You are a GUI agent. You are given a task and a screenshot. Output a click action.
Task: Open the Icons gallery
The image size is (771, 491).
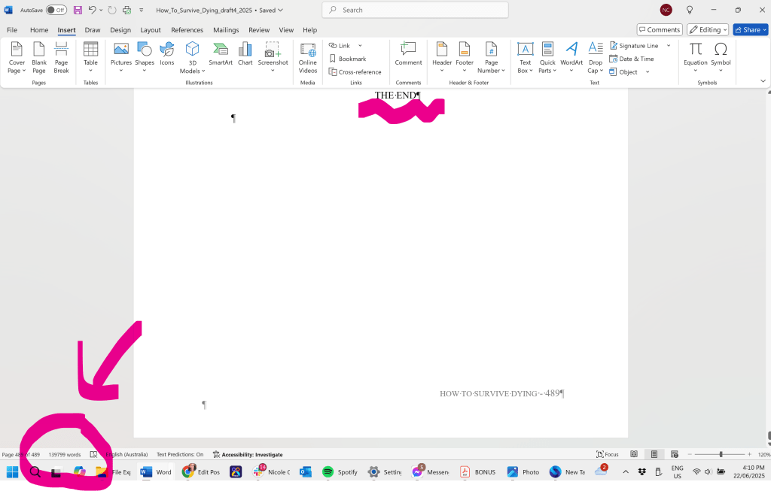pos(166,54)
